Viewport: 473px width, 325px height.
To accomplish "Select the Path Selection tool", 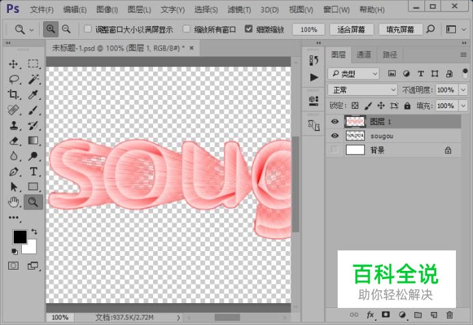I will (x=14, y=187).
